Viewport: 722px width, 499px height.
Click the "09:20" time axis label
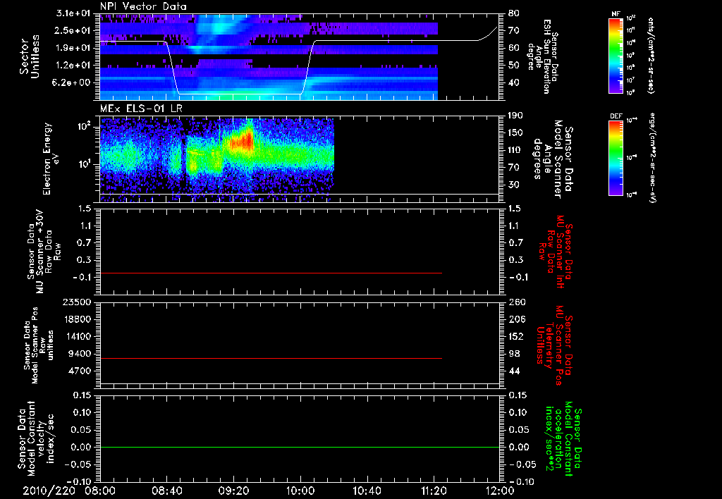[233, 491]
